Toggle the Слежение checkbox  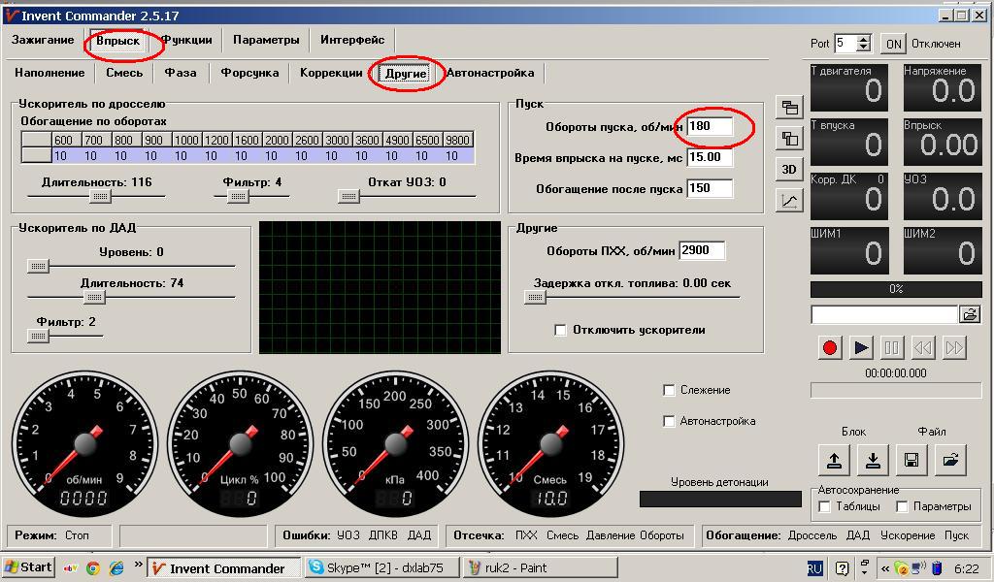tap(668, 390)
